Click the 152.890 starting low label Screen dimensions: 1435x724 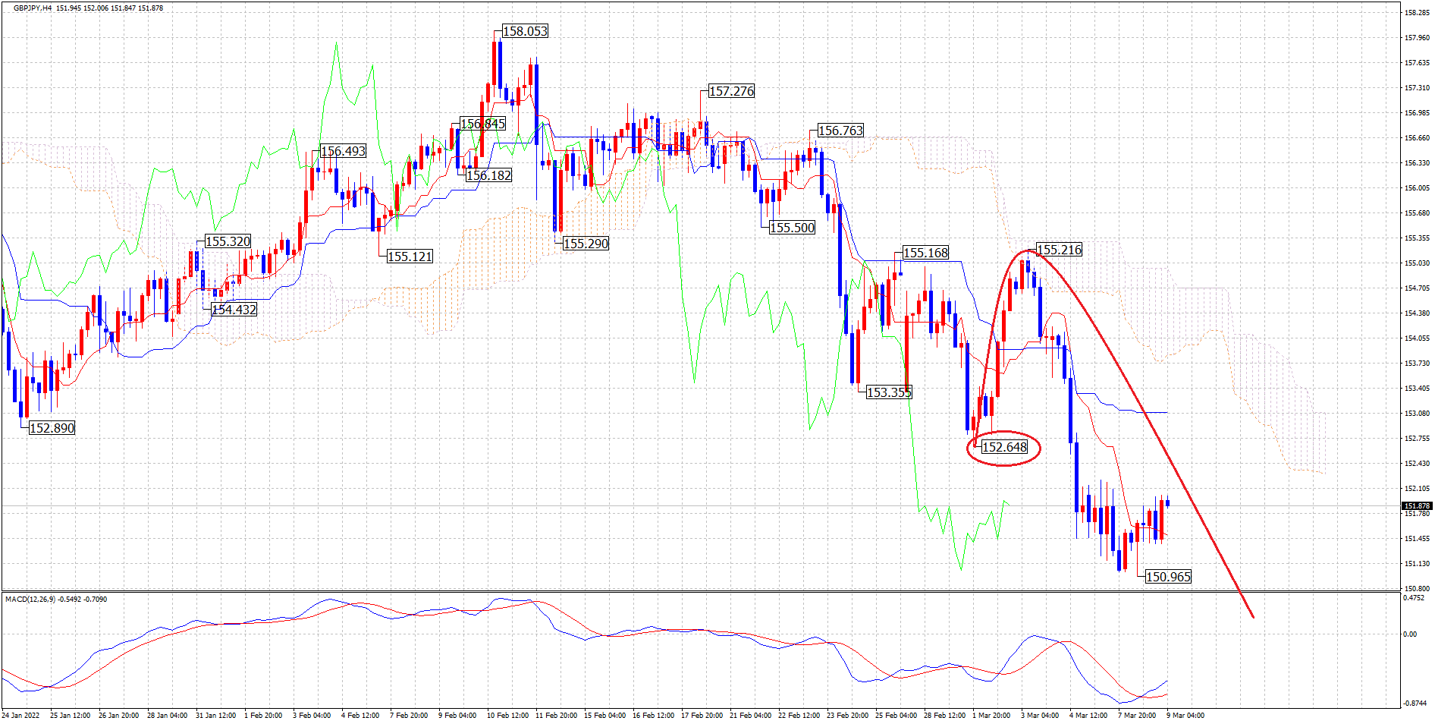(52, 428)
